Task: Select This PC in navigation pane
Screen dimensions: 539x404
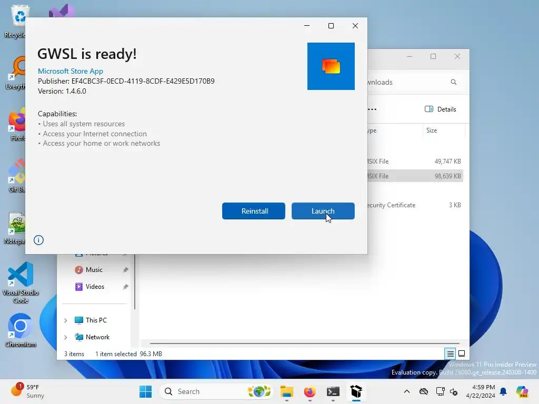Action: coord(96,320)
